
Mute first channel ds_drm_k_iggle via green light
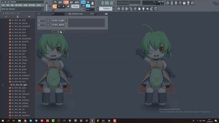click(x=39, y=20)
